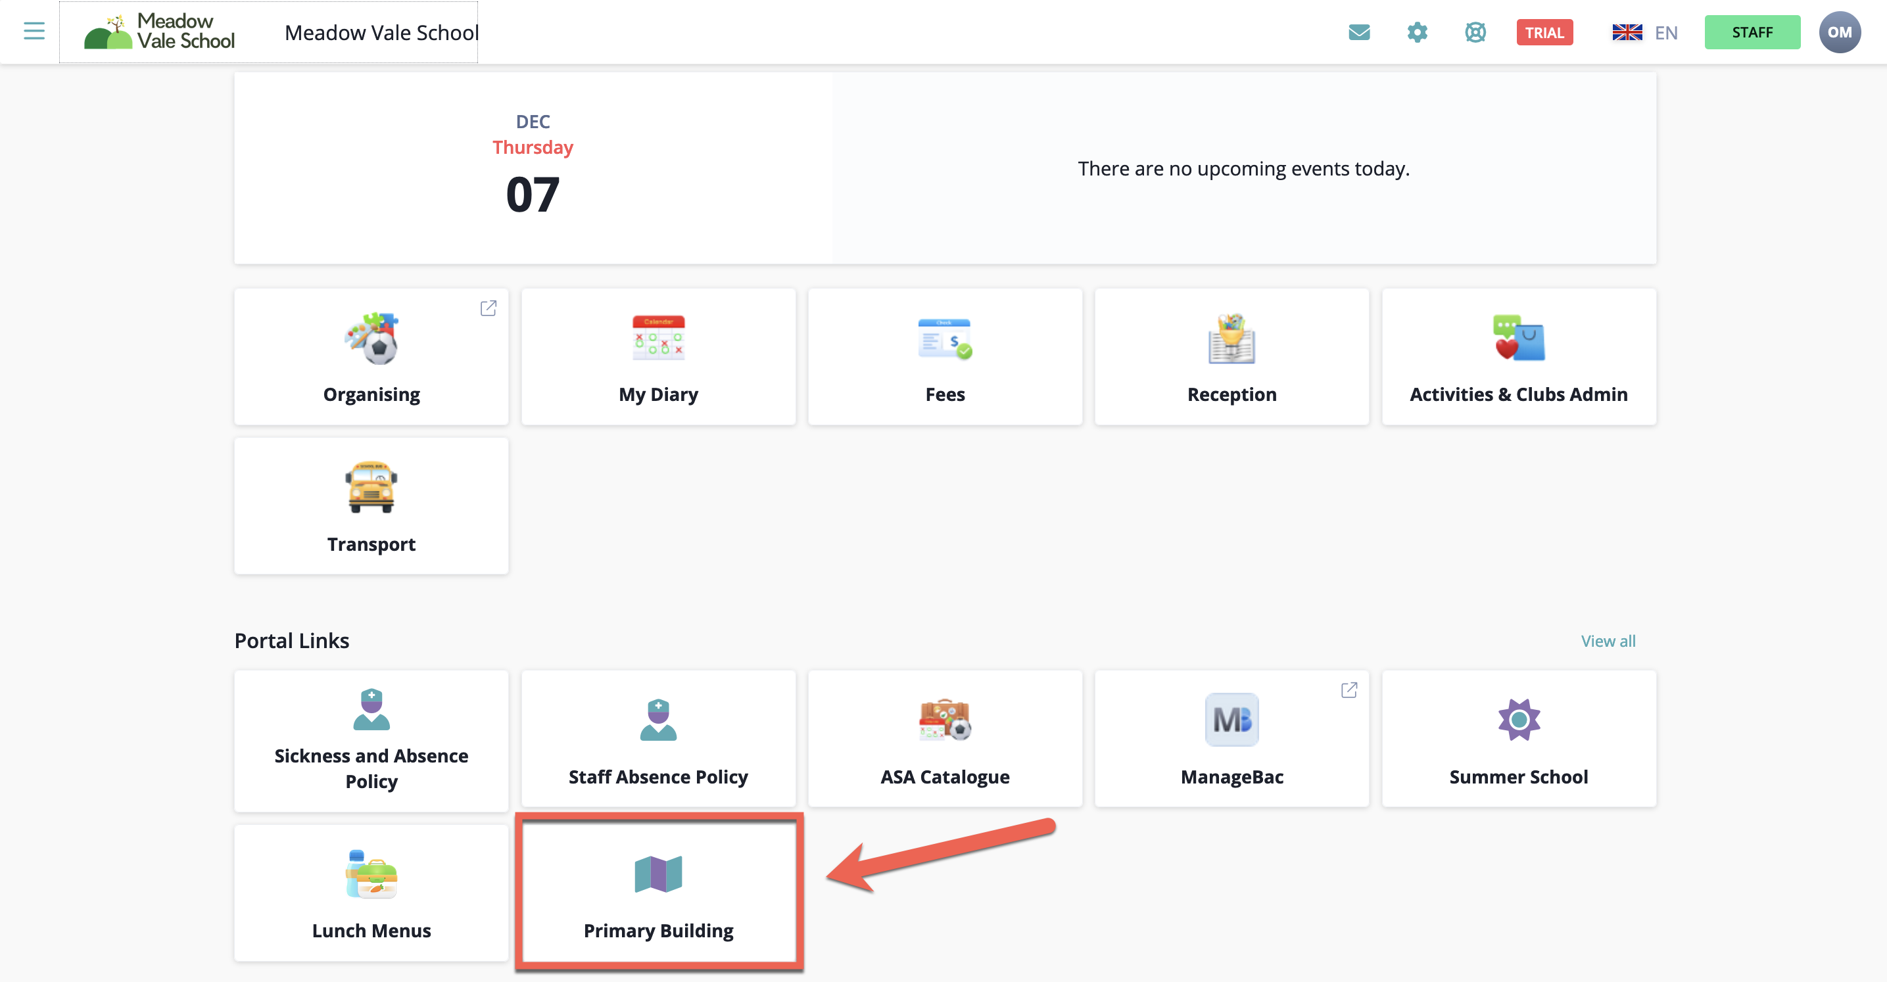Image resolution: width=1887 pixels, height=982 pixels.
Task: Open the EN language selector
Action: [x=1644, y=32]
